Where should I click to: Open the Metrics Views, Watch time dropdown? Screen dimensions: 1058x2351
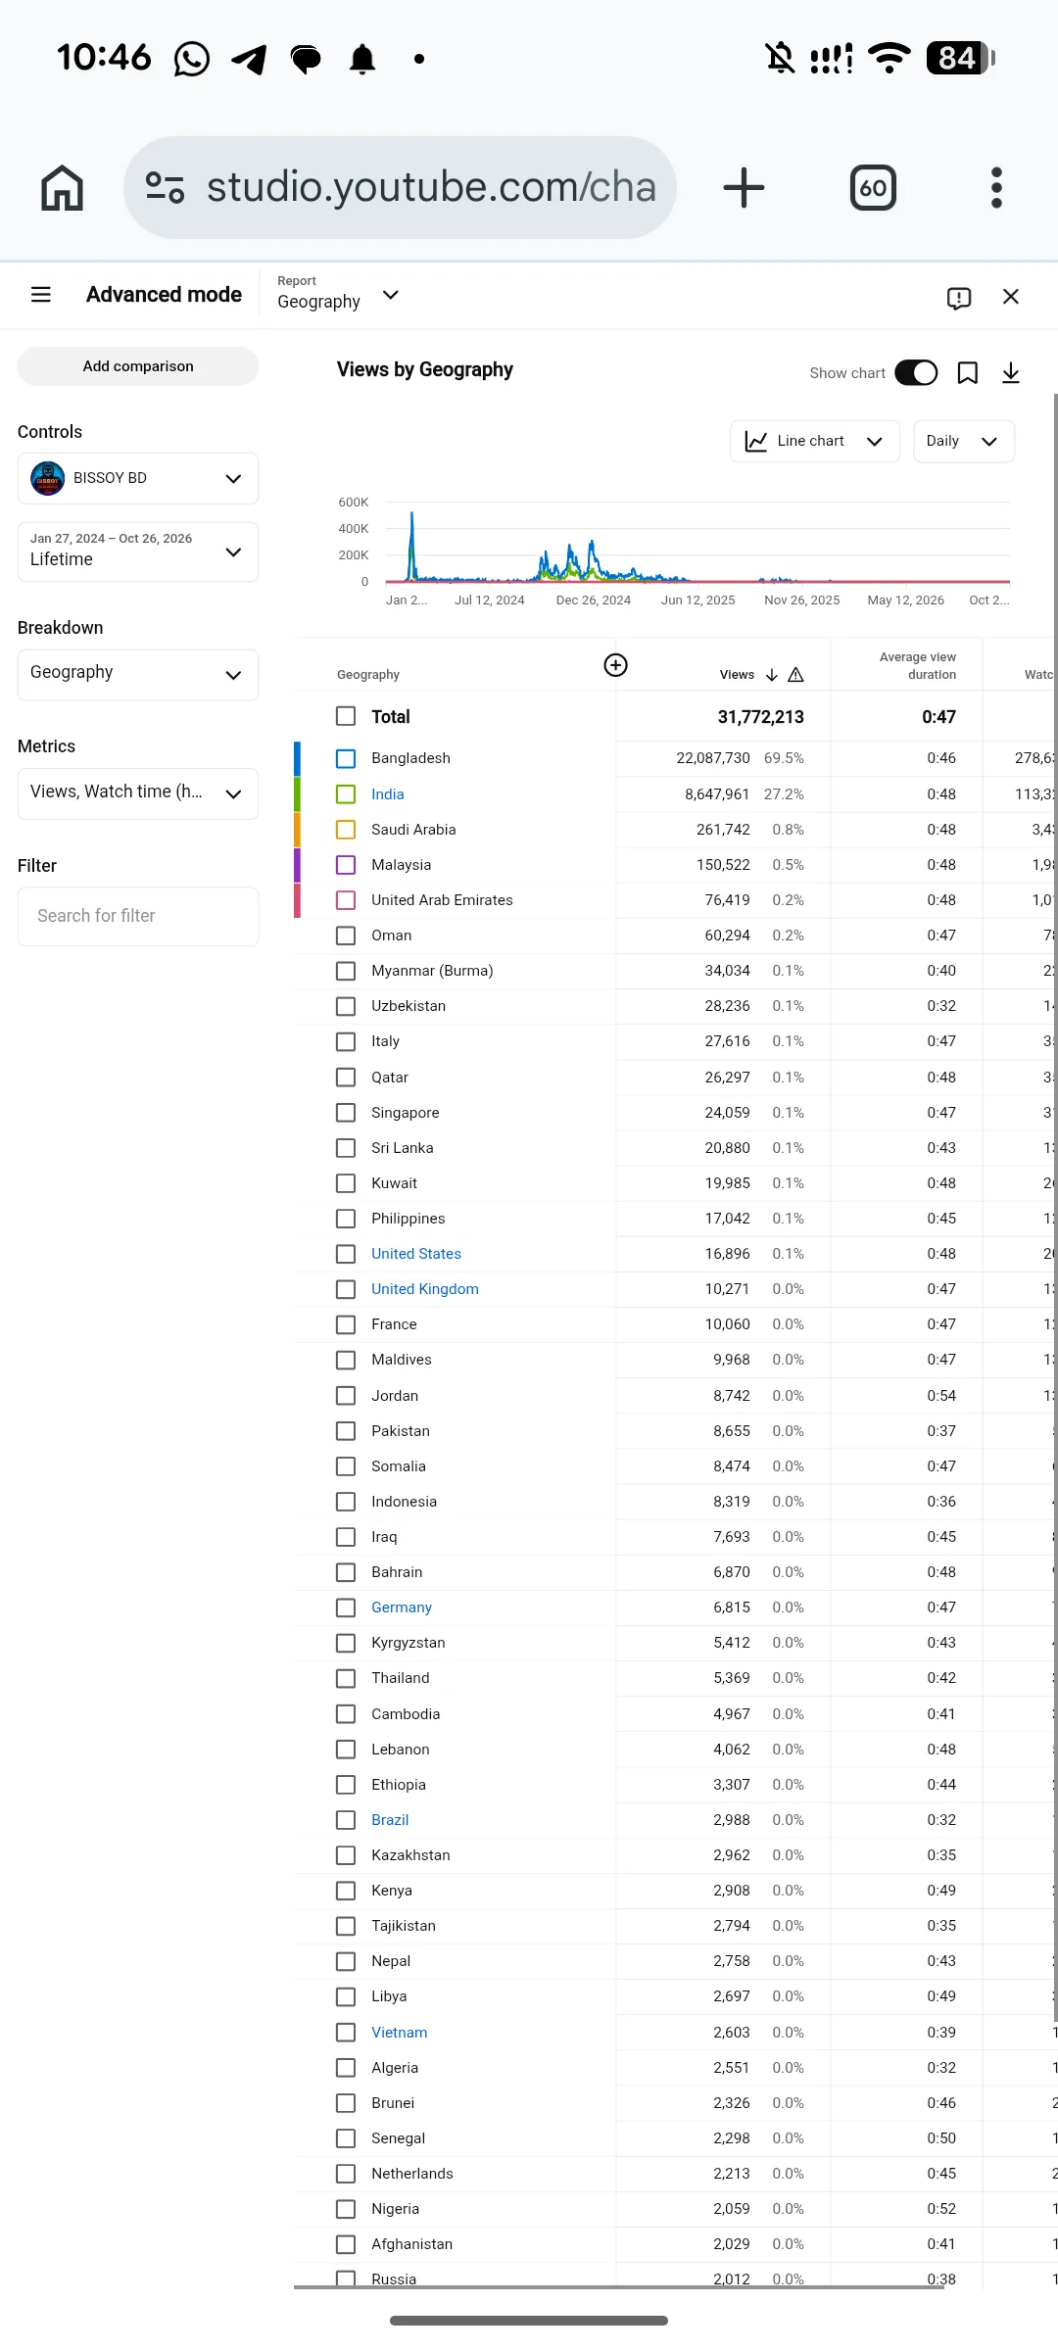click(x=138, y=792)
